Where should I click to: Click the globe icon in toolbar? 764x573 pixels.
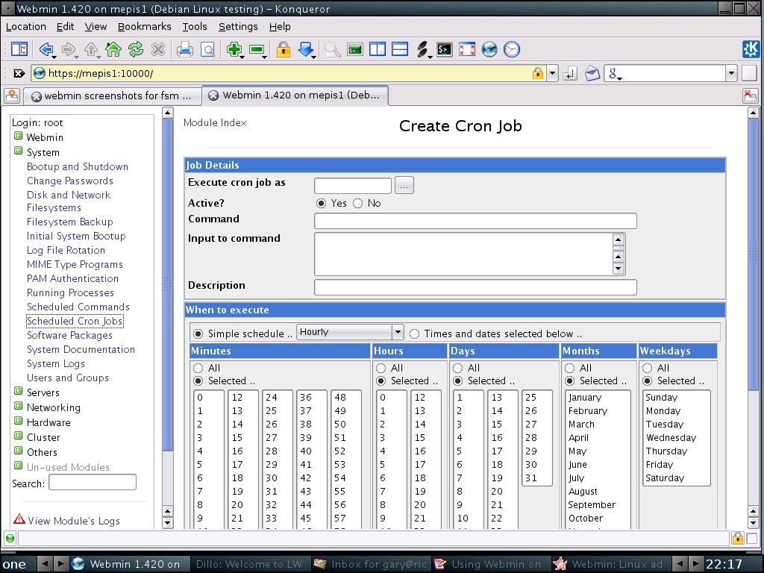[489, 49]
